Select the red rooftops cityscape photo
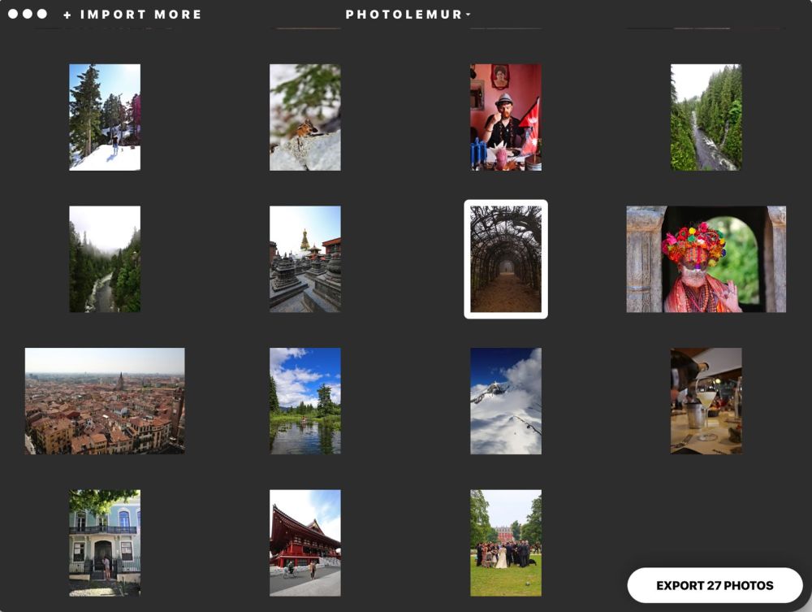This screenshot has width=812, height=612. coord(105,401)
